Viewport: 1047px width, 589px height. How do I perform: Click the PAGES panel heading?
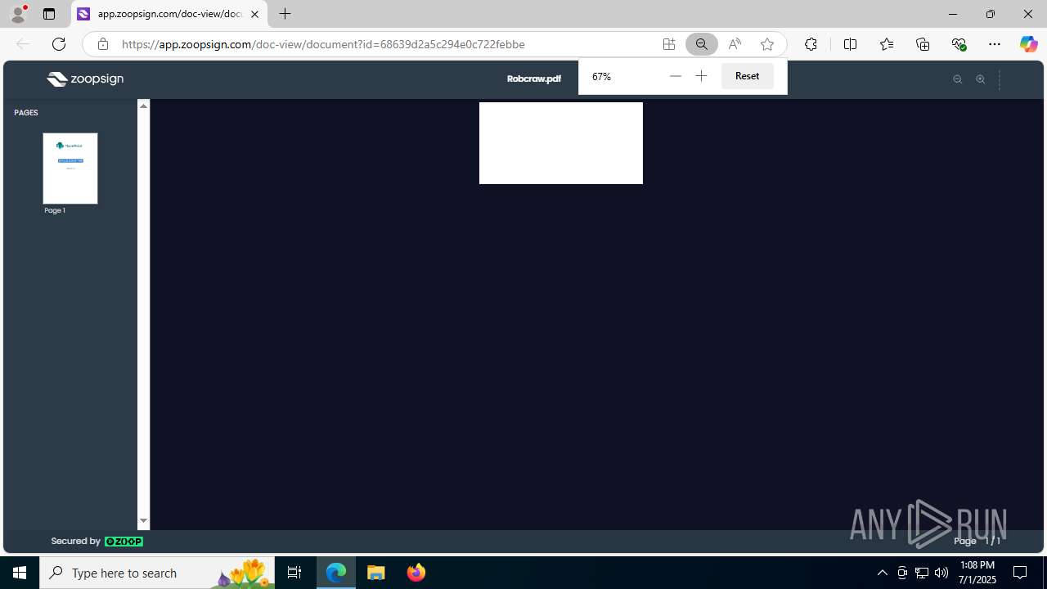(26, 113)
